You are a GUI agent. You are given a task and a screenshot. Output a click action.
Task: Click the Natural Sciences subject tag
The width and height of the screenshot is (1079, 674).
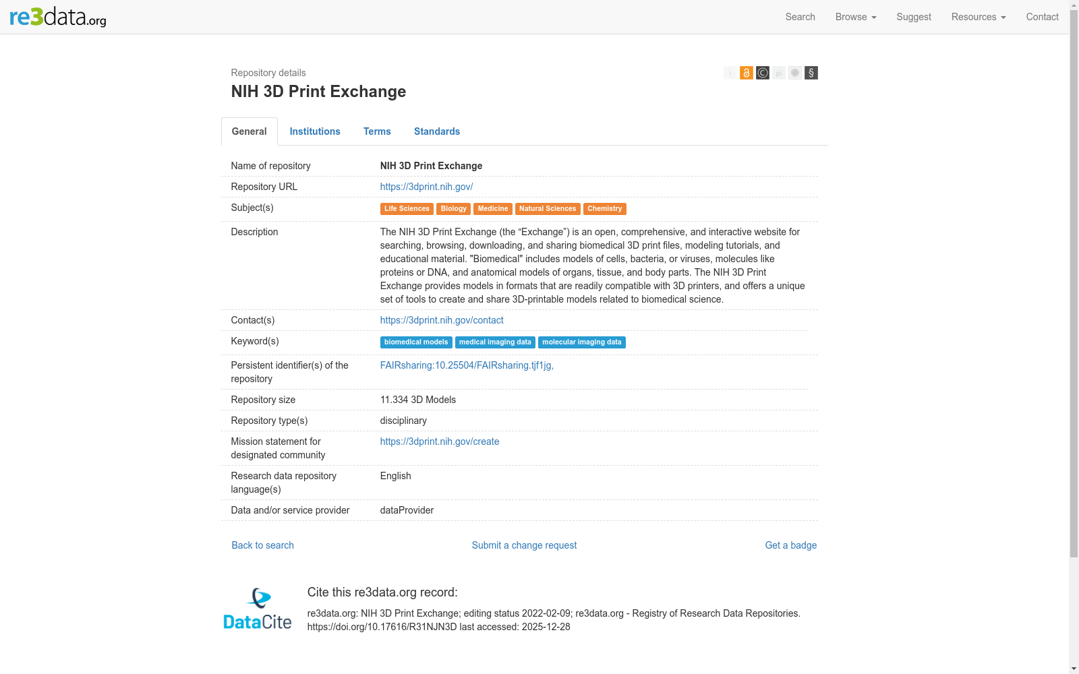(x=548, y=209)
